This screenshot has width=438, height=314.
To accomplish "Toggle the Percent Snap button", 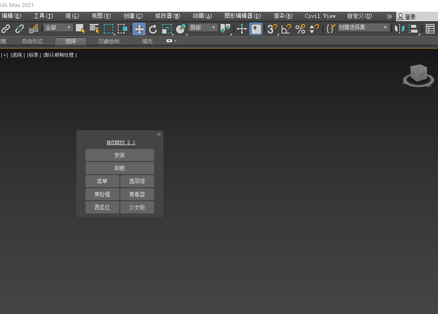I will click(x=300, y=29).
